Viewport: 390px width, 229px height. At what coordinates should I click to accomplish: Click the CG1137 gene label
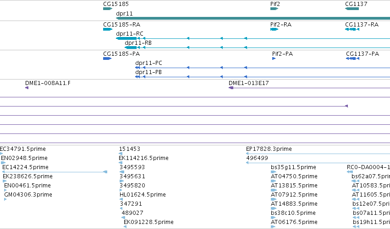coord(356,4)
